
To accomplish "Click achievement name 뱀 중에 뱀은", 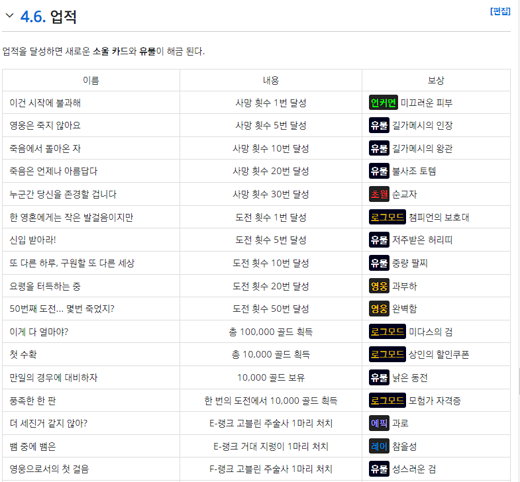I will click(x=32, y=446).
